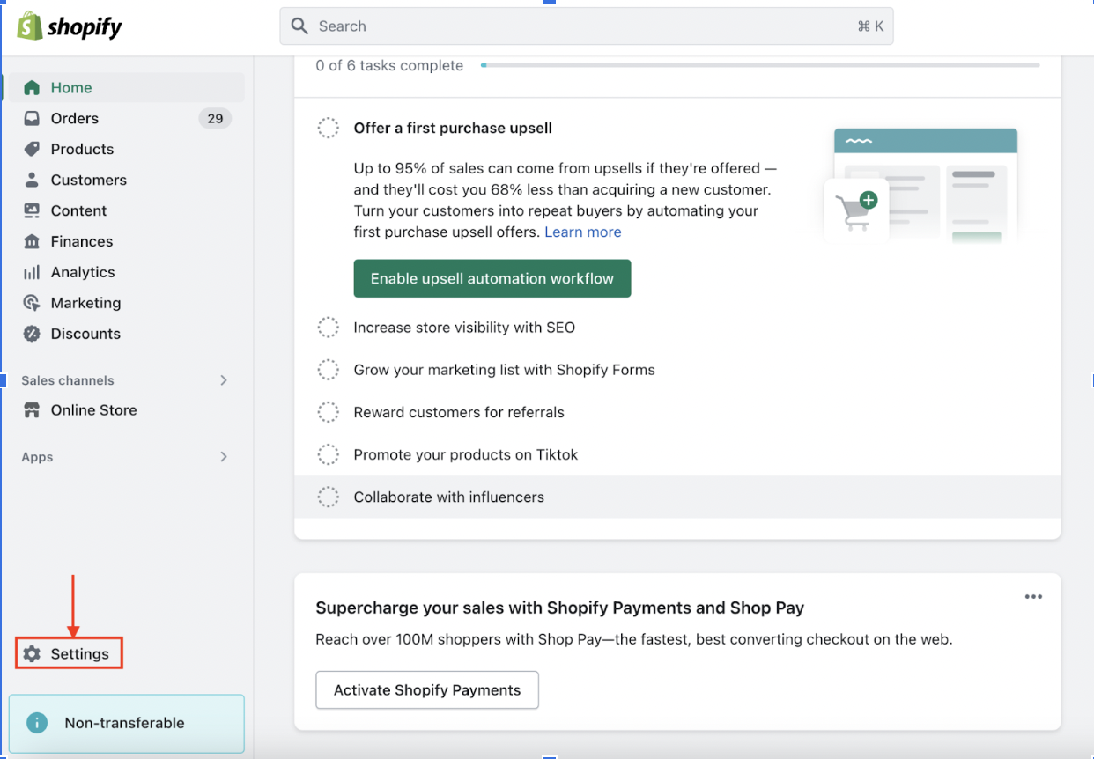The image size is (1094, 759).
Task: Click the 'Apps' section label
Action: (37, 457)
